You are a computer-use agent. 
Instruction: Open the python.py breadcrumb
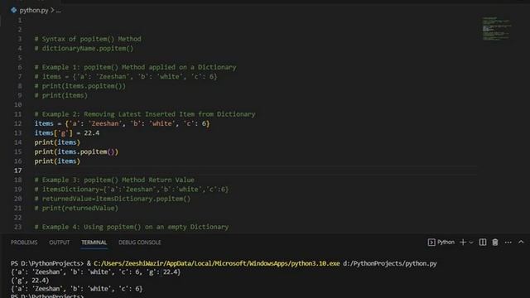(x=34, y=10)
